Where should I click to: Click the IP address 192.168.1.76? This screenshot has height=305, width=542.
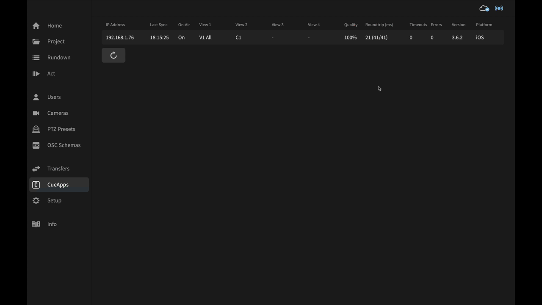point(120,38)
